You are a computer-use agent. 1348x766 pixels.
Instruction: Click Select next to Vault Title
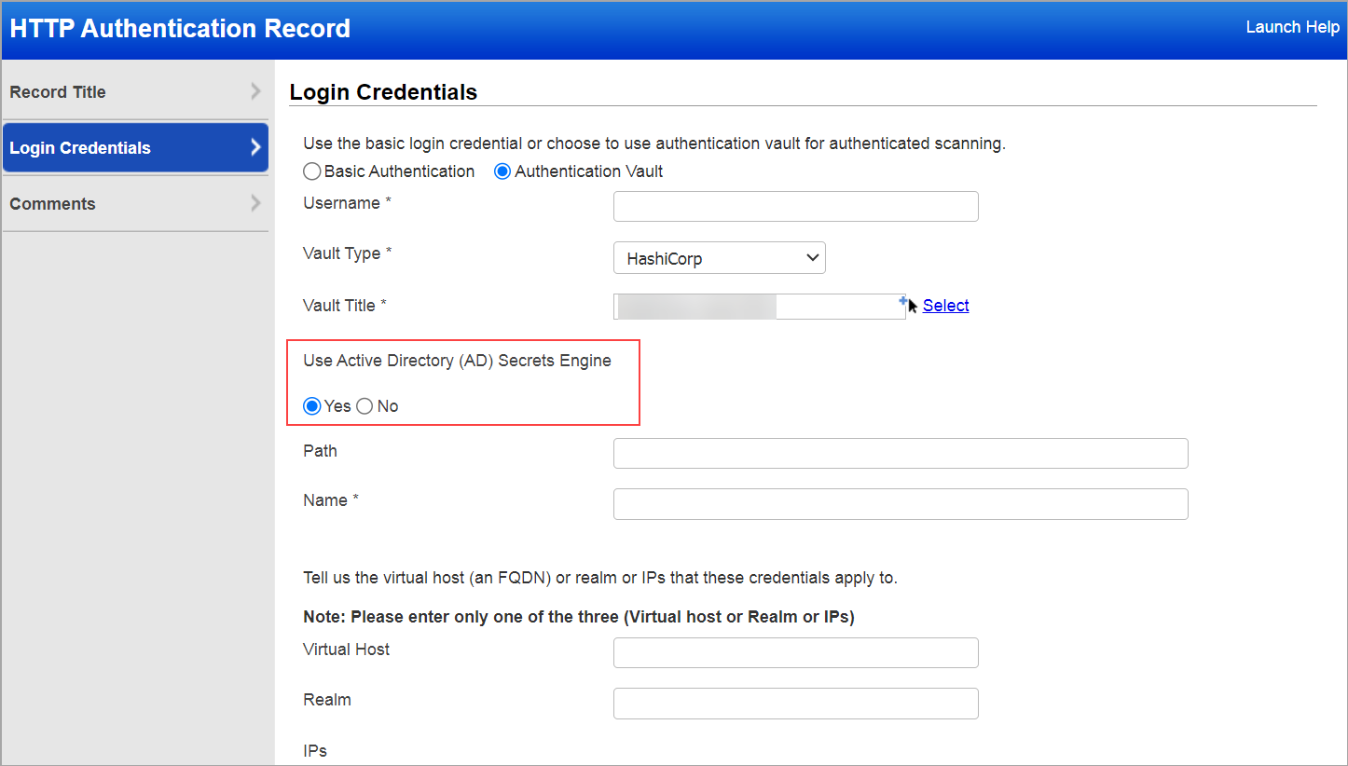click(945, 305)
